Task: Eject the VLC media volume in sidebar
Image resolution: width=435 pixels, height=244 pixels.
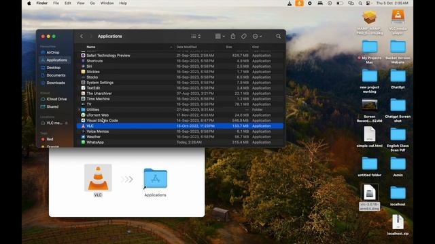Action: pyautogui.click(x=67, y=123)
